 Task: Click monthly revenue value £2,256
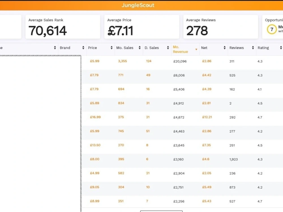click(x=179, y=201)
